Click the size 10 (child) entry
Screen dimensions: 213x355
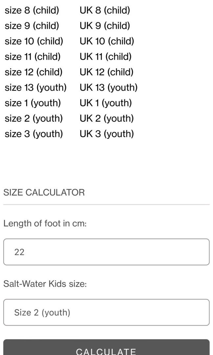(x=34, y=41)
